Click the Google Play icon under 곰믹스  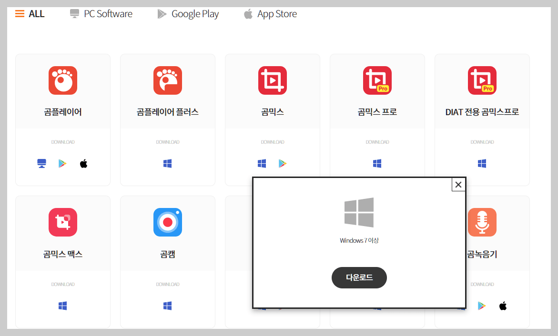tap(283, 164)
